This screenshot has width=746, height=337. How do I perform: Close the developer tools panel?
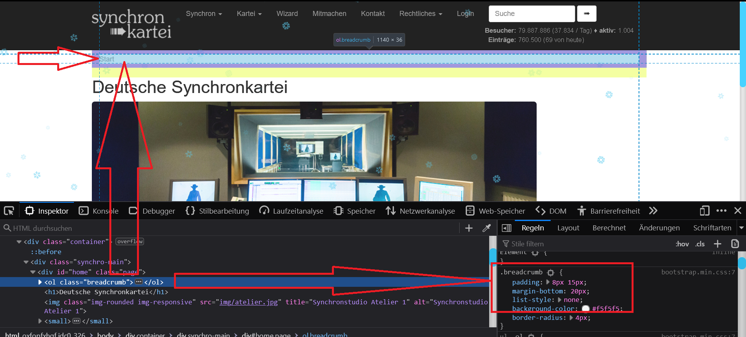click(x=737, y=211)
